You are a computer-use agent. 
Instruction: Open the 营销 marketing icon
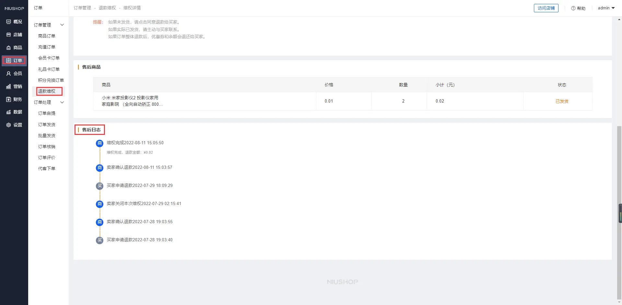[9, 86]
